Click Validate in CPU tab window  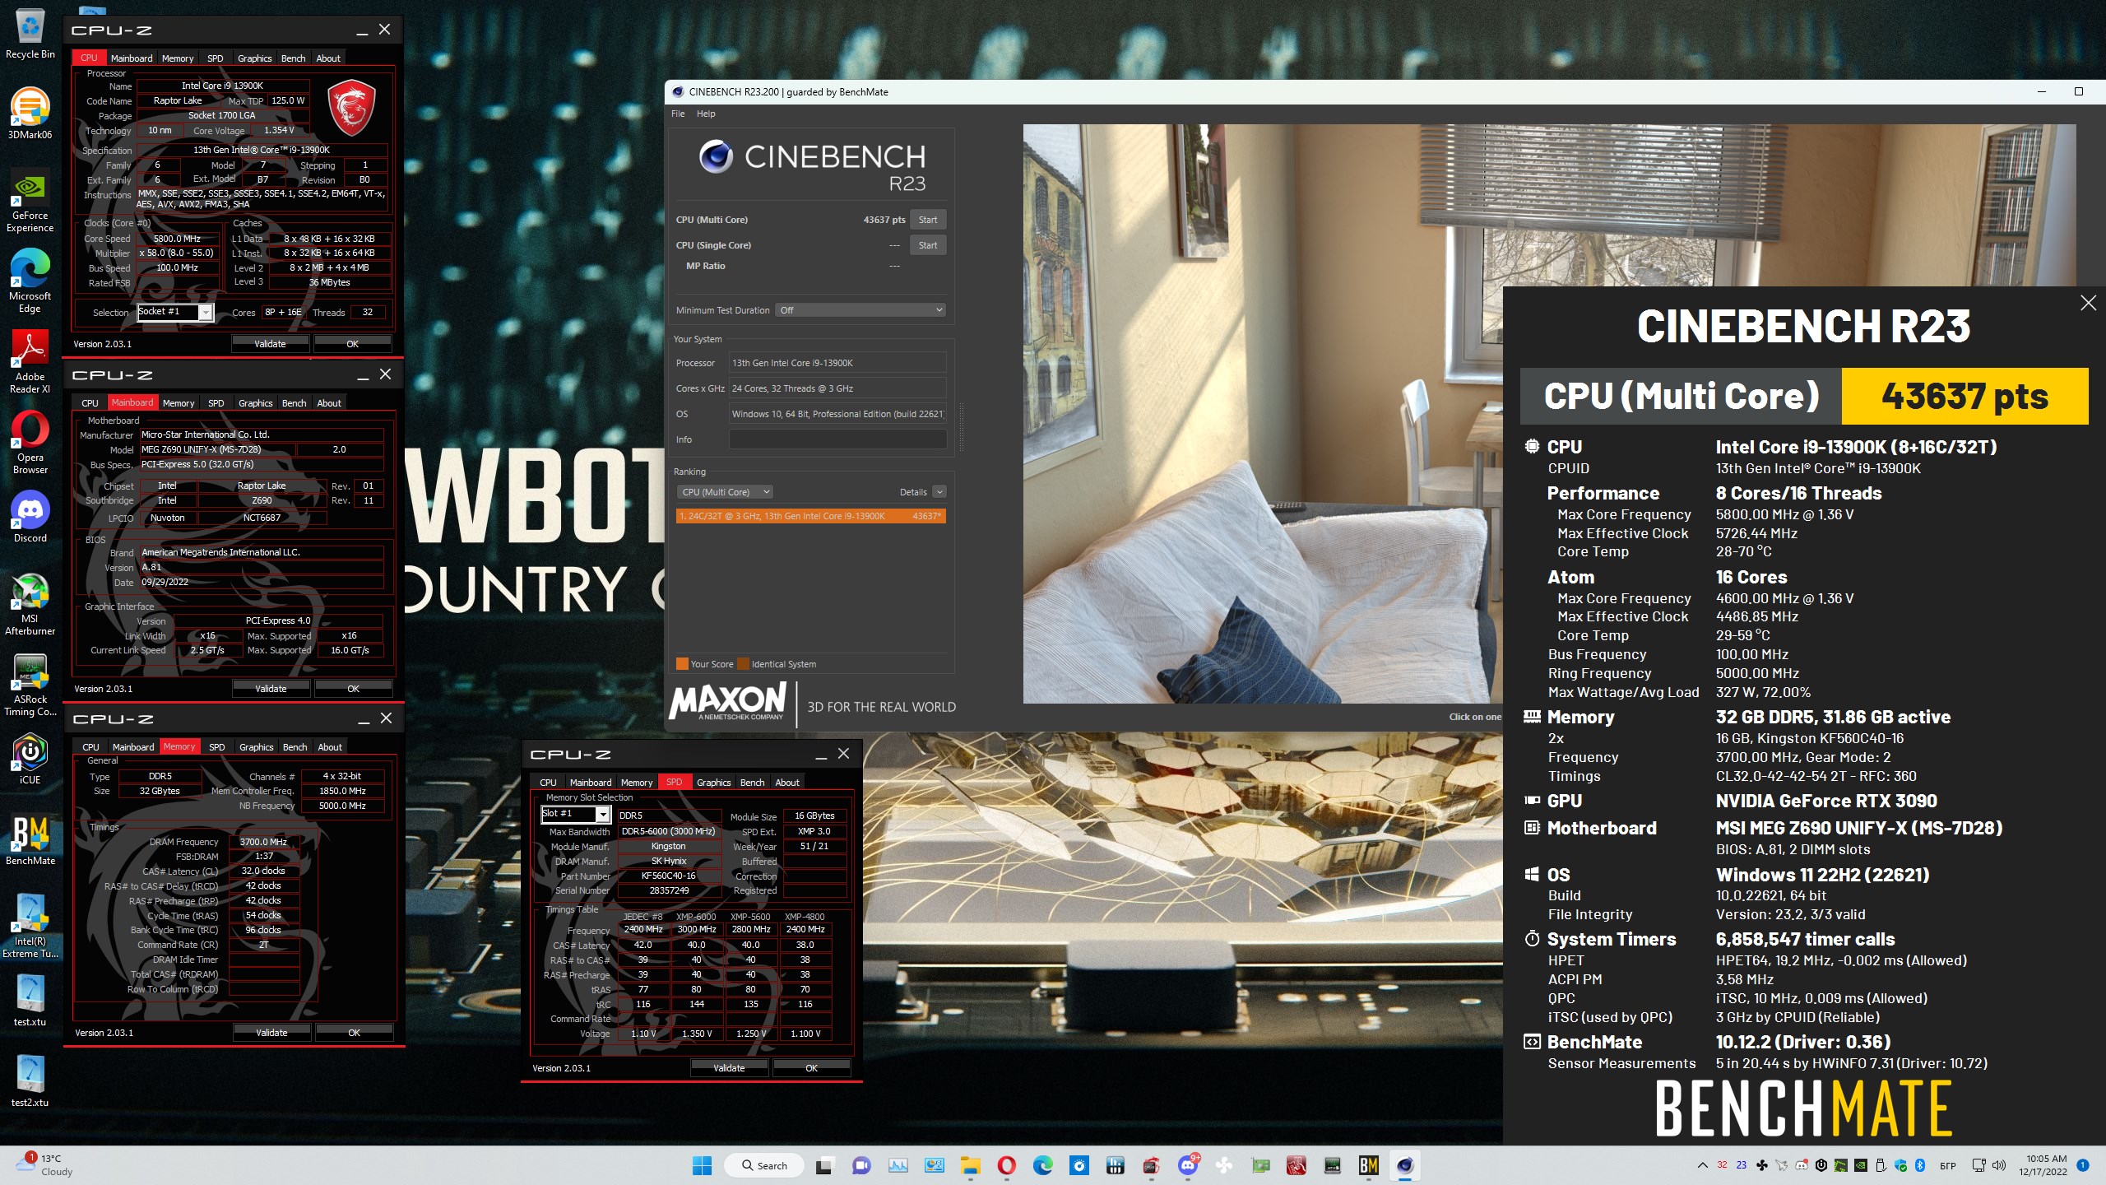(270, 344)
